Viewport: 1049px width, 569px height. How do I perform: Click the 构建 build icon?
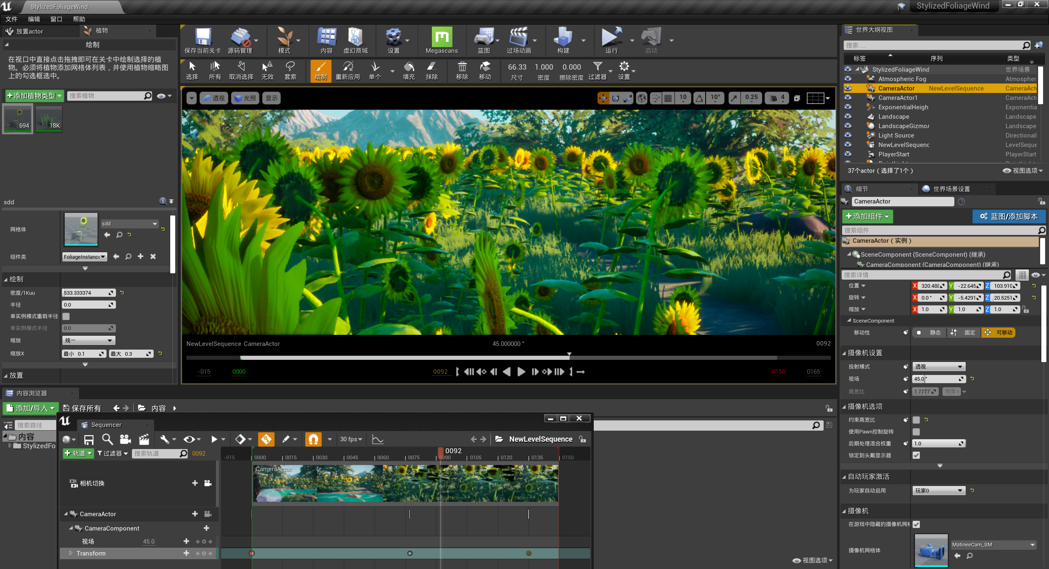pos(563,39)
